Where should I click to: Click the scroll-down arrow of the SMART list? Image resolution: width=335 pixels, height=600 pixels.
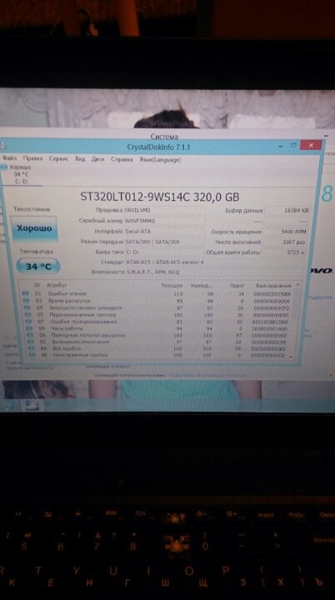(290, 357)
